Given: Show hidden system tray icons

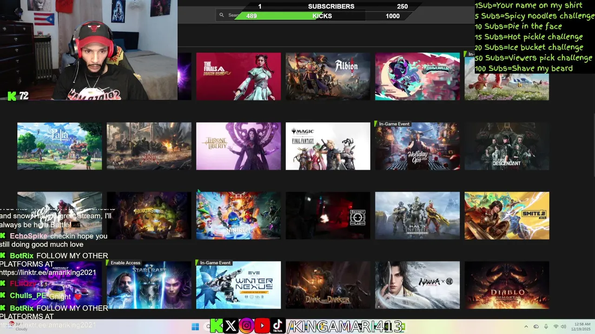Looking at the screenshot, I should [526, 327].
